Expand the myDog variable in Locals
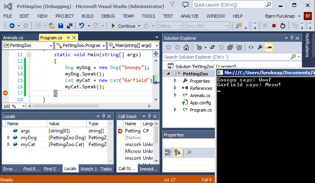 [8, 138]
